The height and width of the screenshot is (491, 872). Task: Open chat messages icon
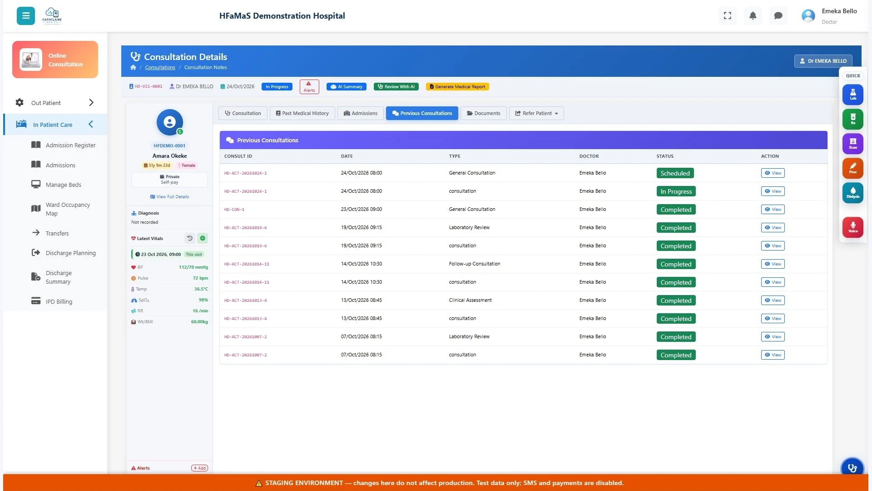[x=778, y=16]
